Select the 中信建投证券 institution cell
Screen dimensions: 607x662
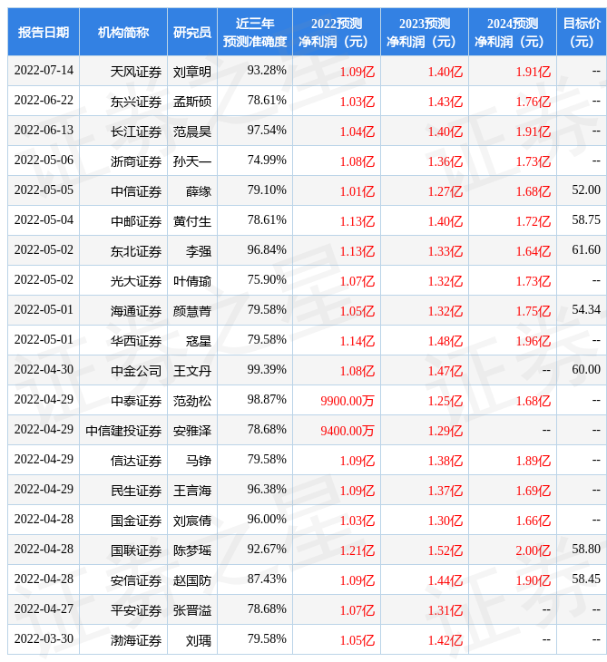[x=123, y=431]
